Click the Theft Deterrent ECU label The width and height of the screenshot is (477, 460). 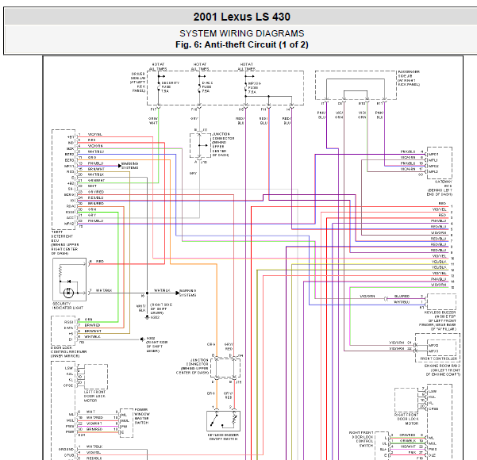(65, 243)
